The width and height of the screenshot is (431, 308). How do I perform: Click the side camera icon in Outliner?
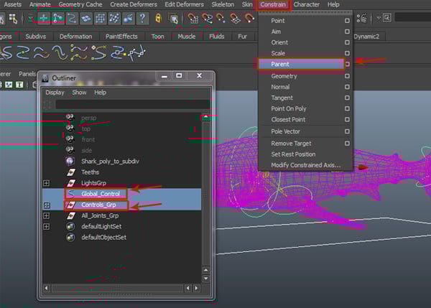[70, 149]
